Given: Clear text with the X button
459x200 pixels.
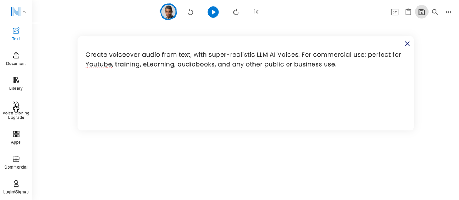Looking at the screenshot, I should (x=407, y=44).
